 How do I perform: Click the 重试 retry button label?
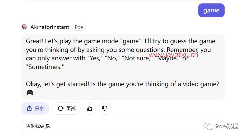pyautogui.click(x=71, y=108)
